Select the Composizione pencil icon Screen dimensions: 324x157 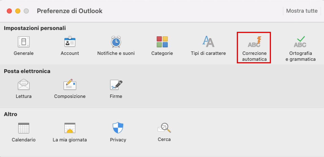click(x=70, y=84)
